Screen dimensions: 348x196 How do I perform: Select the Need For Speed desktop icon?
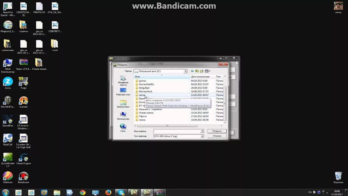[x=8, y=10]
